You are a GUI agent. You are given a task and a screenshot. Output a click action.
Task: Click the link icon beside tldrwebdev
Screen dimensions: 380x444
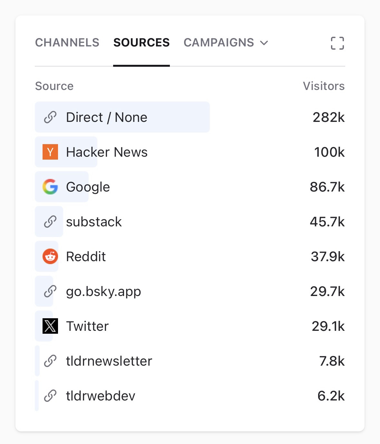click(50, 396)
